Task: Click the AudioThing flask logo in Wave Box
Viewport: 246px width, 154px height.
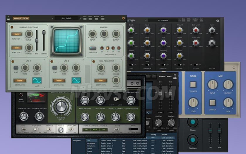Action: (x=8, y=18)
